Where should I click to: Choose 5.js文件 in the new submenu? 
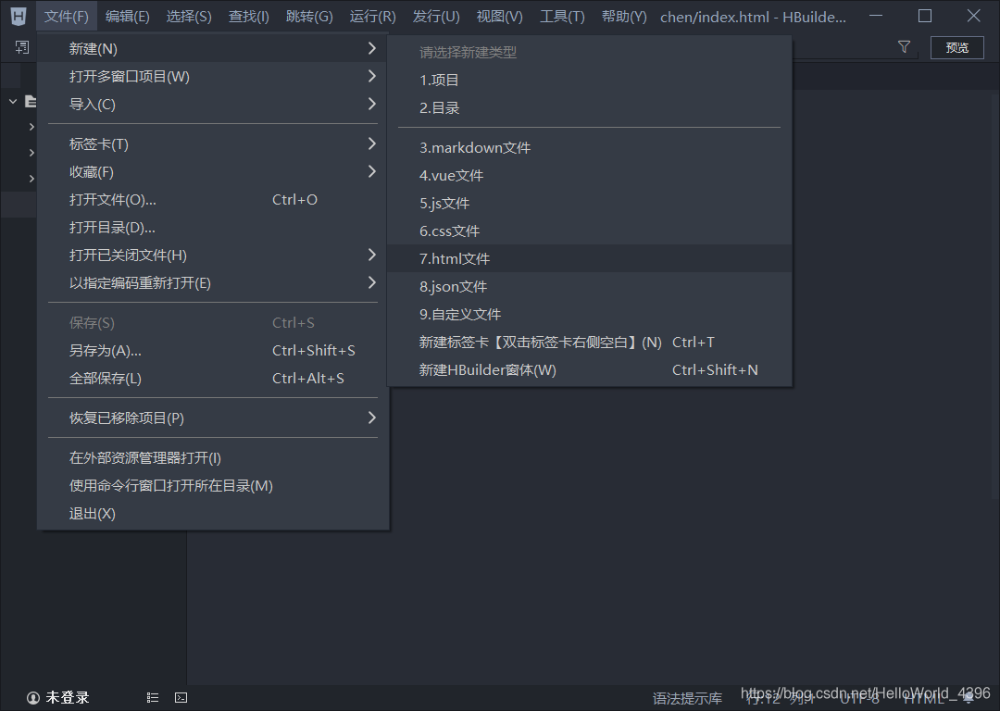[x=589, y=204]
